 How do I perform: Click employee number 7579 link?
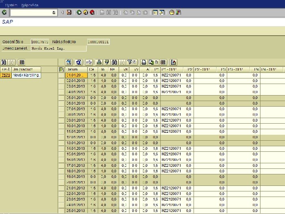pyautogui.click(x=6, y=75)
